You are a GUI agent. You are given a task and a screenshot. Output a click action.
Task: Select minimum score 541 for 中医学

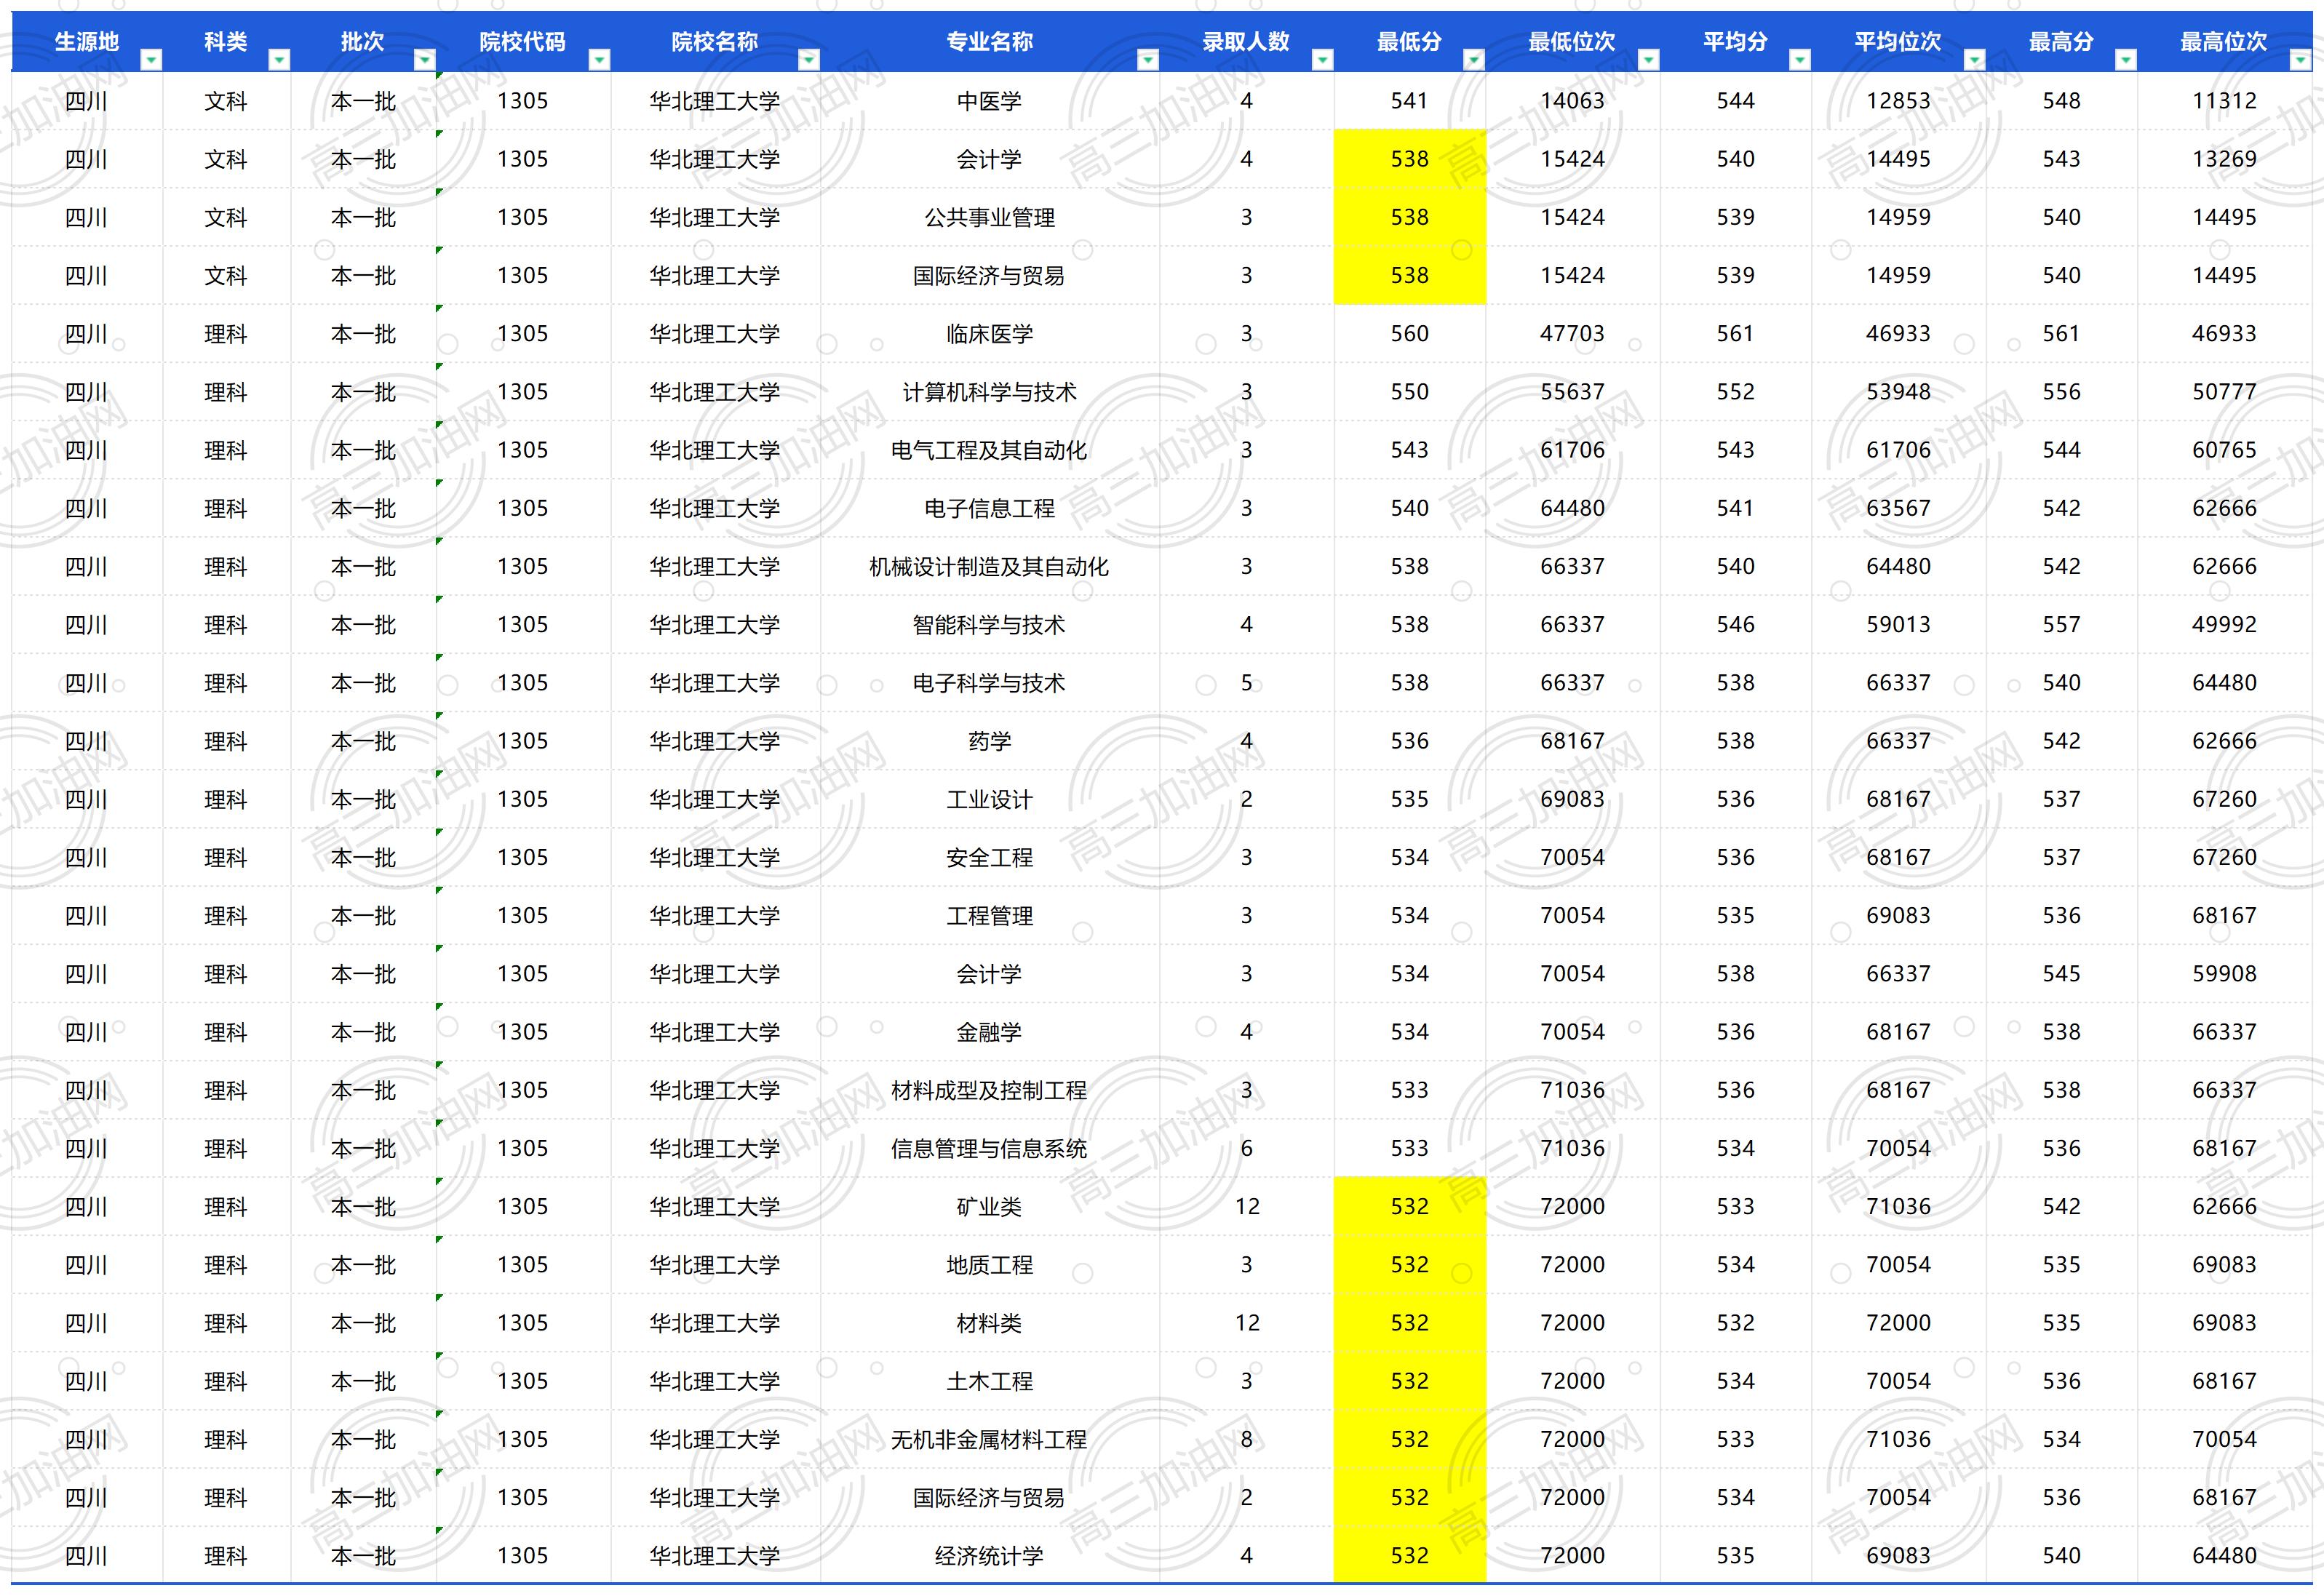pyautogui.click(x=1409, y=101)
